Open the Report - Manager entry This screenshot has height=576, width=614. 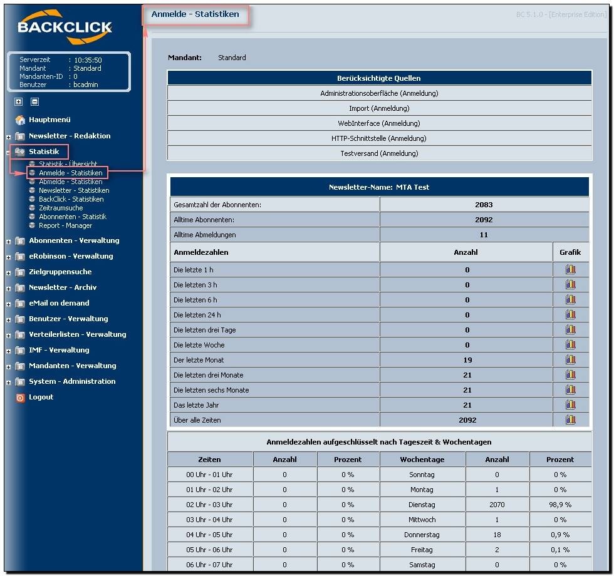pyautogui.click(x=65, y=225)
